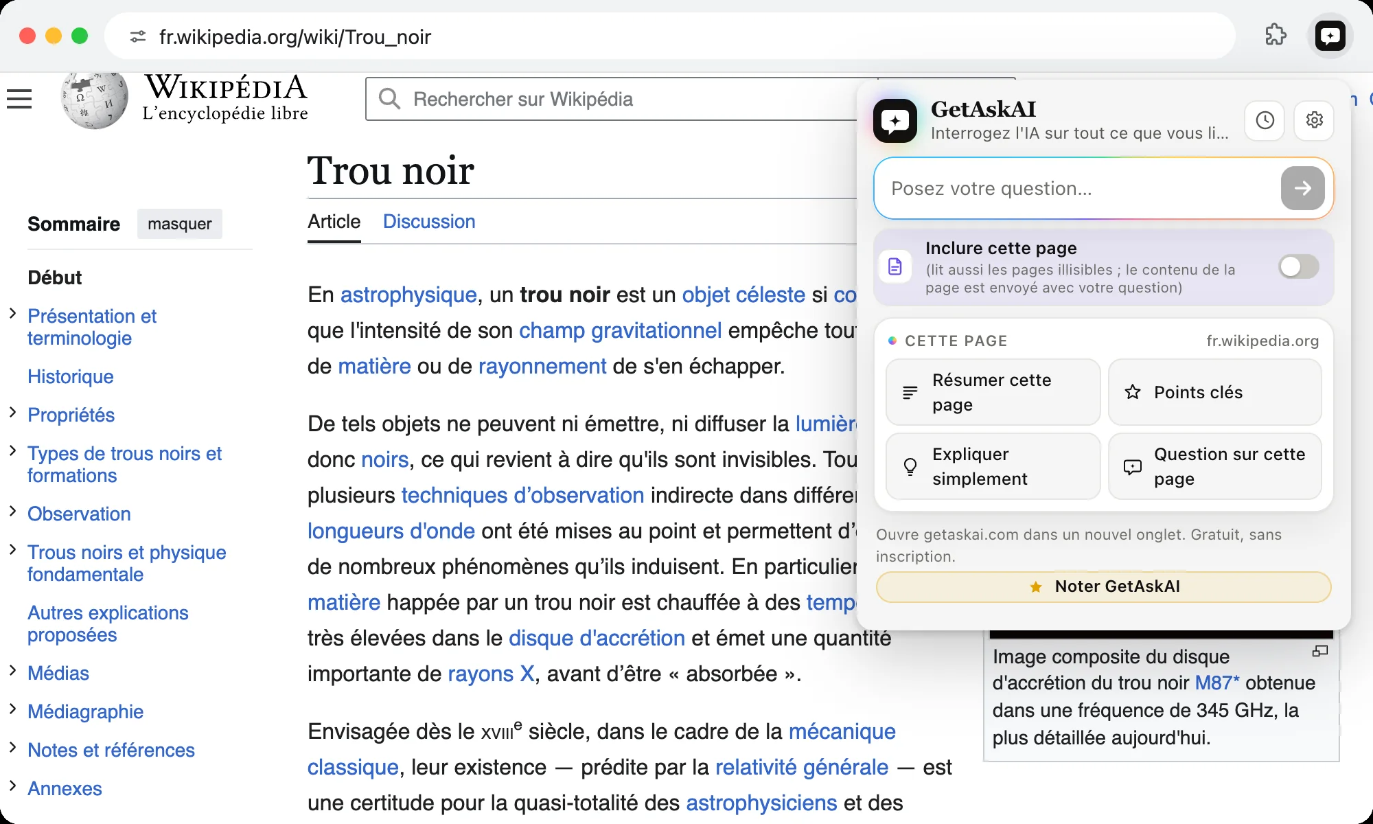
Task: Follow the champ gravitationnel link
Action: pyautogui.click(x=620, y=331)
